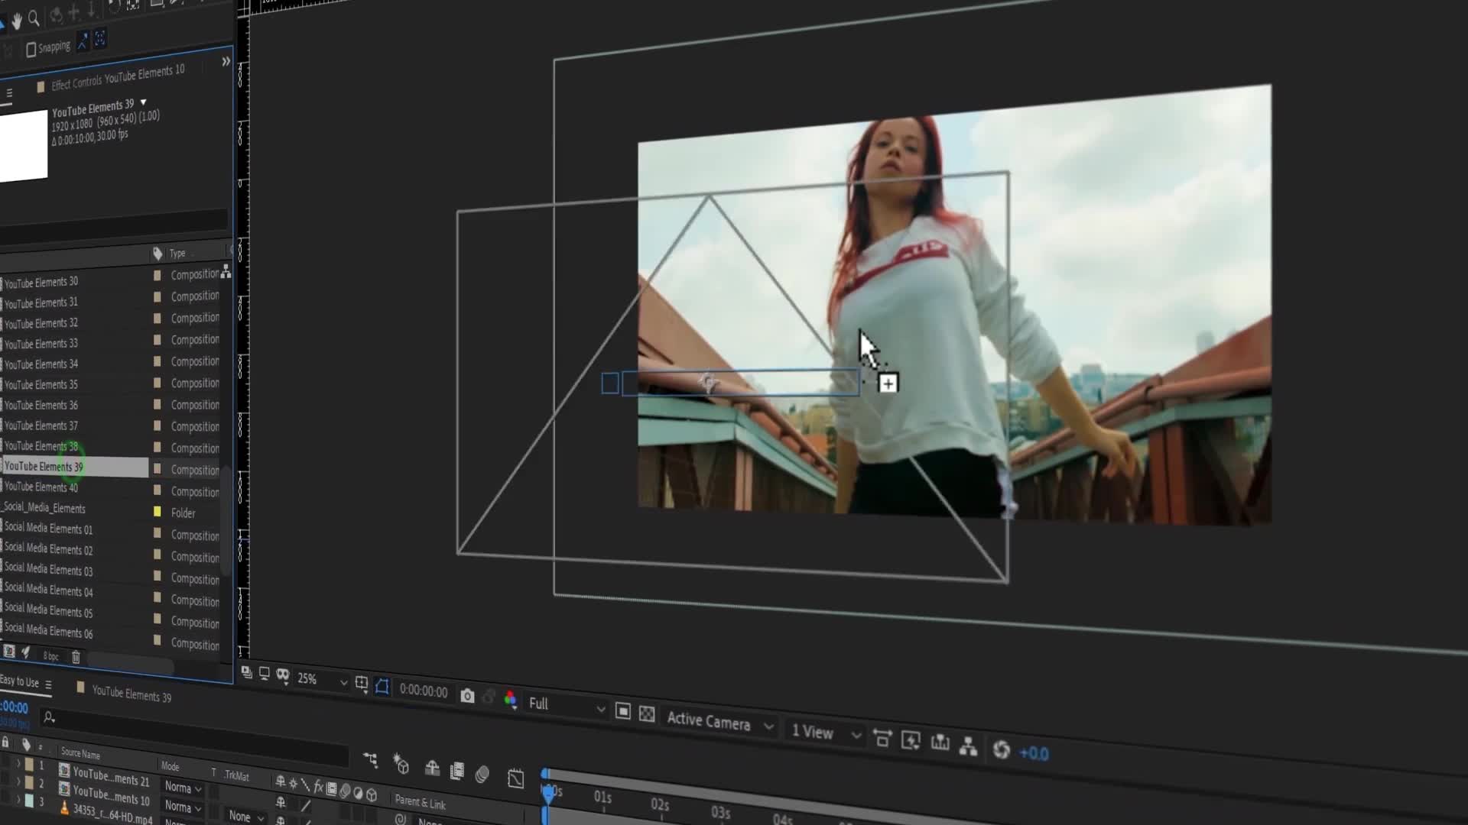Toggle hide shy layers icon

pos(432,768)
